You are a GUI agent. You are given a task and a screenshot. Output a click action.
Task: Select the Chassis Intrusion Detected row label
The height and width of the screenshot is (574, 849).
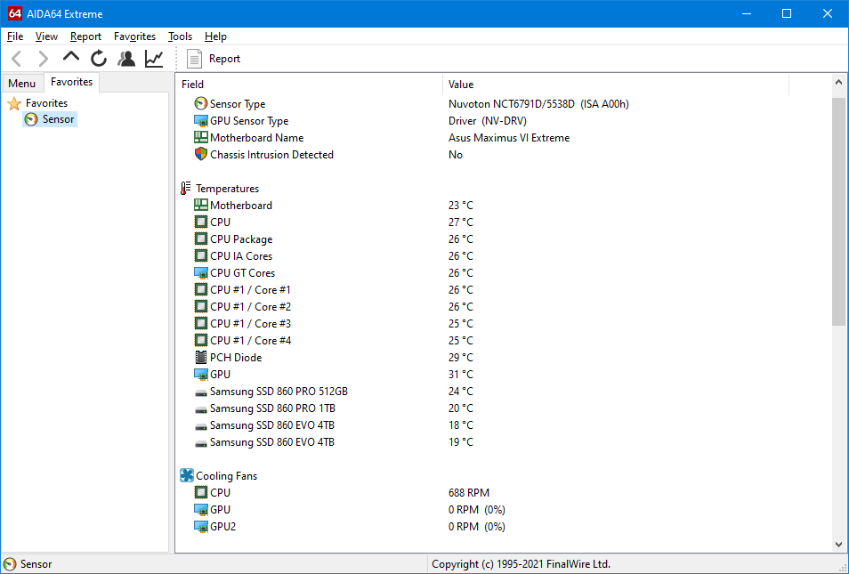click(x=271, y=154)
